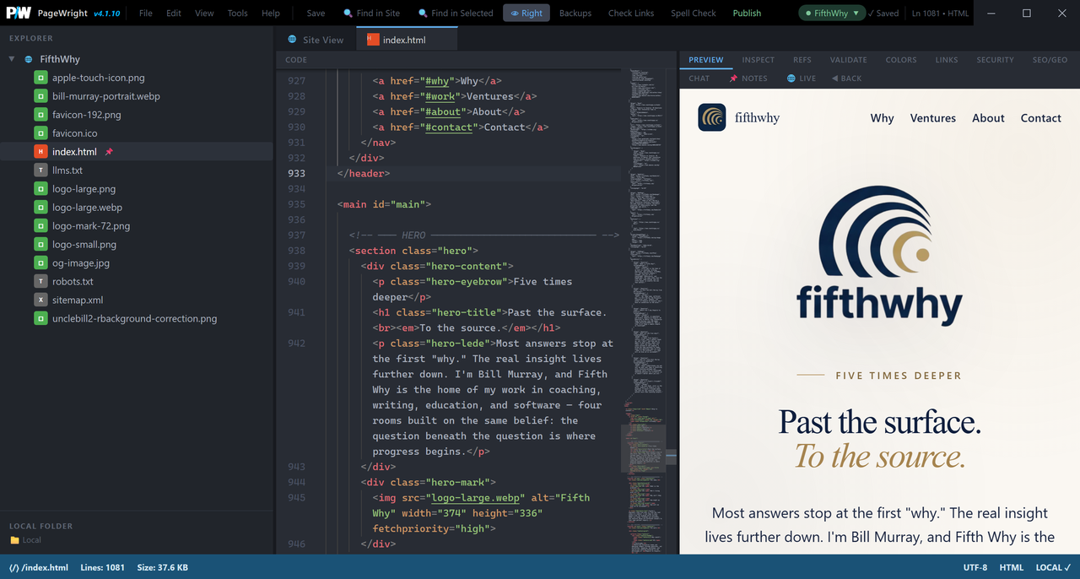This screenshot has width=1080, height=579.
Task: Open the Help menu
Action: click(271, 14)
